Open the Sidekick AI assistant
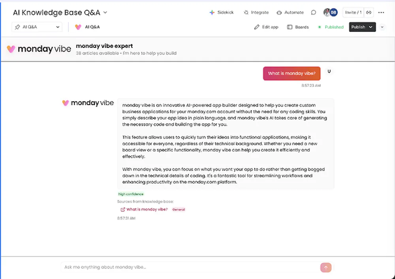This screenshot has height=279, width=395. [x=222, y=12]
